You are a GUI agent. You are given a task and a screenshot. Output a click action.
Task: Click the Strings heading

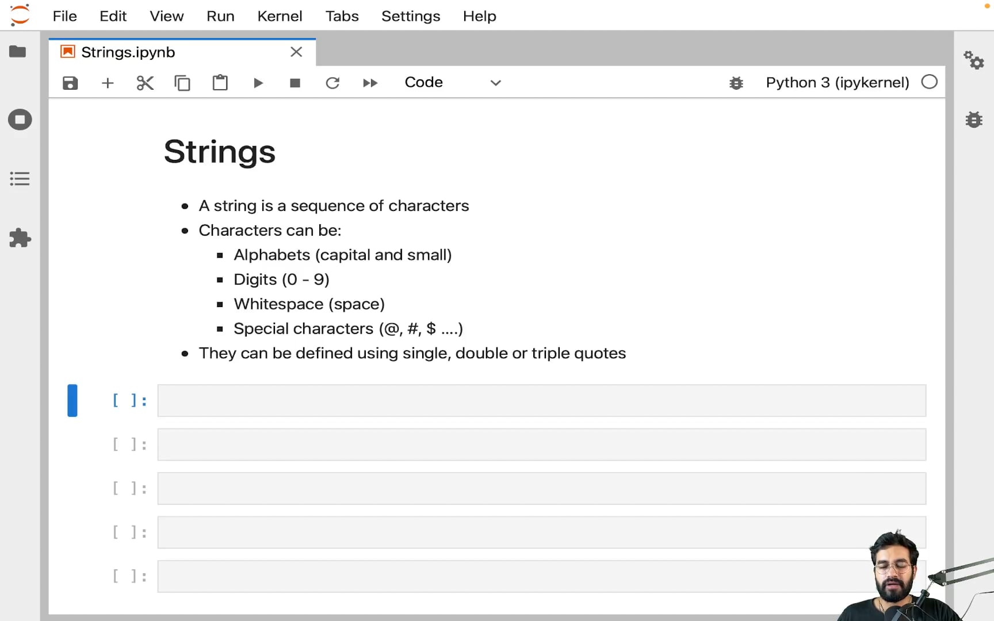coord(220,152)
